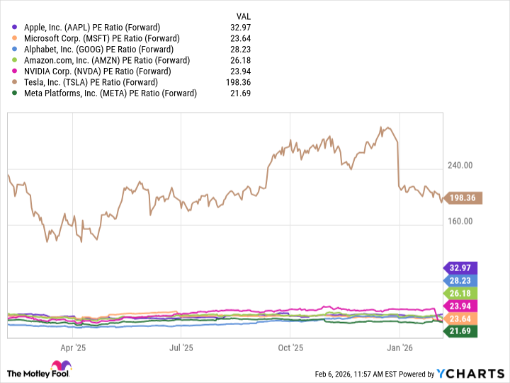
Task: Click the Alphabet blue legend dot
Action: click(x=16, y=49)
